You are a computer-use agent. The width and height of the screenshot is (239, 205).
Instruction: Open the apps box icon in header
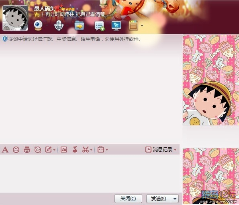tap(133, 26)
